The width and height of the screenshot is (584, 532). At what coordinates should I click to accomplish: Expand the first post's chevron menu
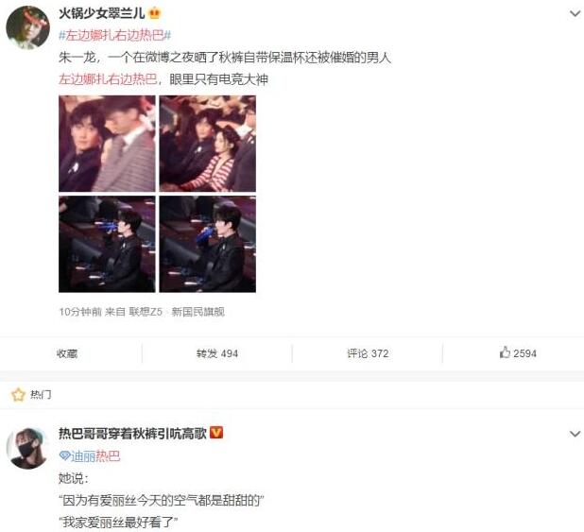tap(575, 14)
